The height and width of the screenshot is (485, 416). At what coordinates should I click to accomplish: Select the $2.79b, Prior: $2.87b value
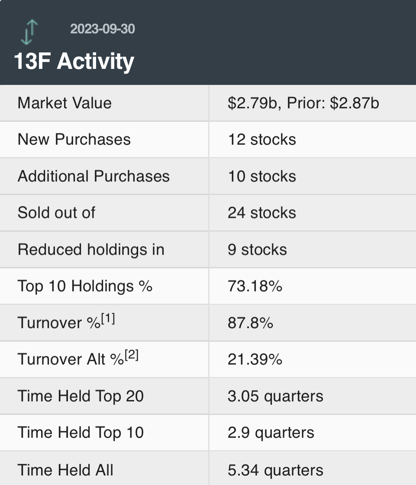[303, 103]
